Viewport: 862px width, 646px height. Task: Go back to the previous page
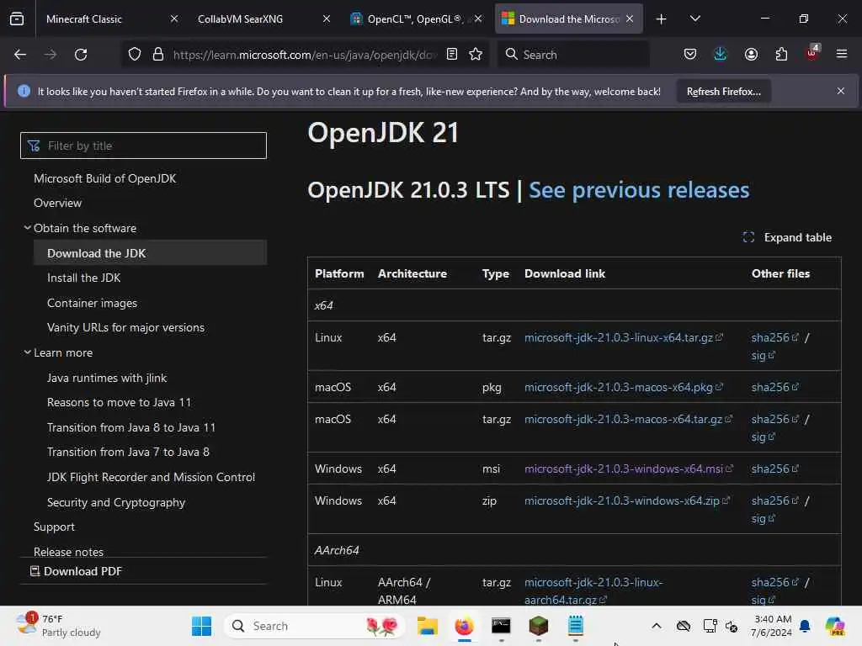click(x=20, y=55)
